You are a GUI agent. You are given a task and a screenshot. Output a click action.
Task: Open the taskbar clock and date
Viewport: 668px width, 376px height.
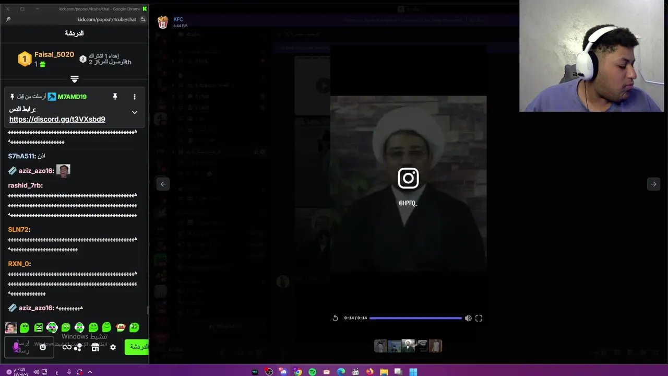(x=21, y=372)
